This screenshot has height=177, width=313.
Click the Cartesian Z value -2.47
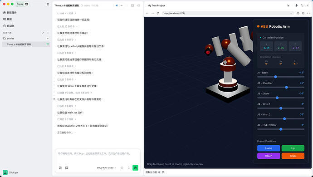tap(295, 48)
